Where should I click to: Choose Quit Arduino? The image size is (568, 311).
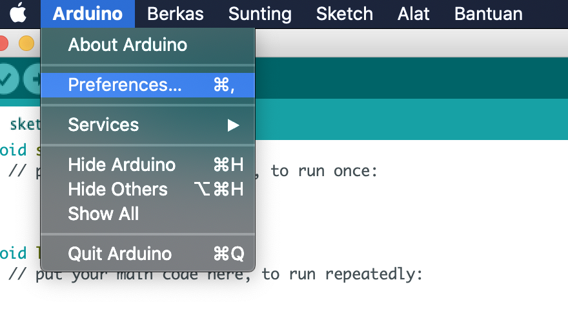tap(148, 254)
